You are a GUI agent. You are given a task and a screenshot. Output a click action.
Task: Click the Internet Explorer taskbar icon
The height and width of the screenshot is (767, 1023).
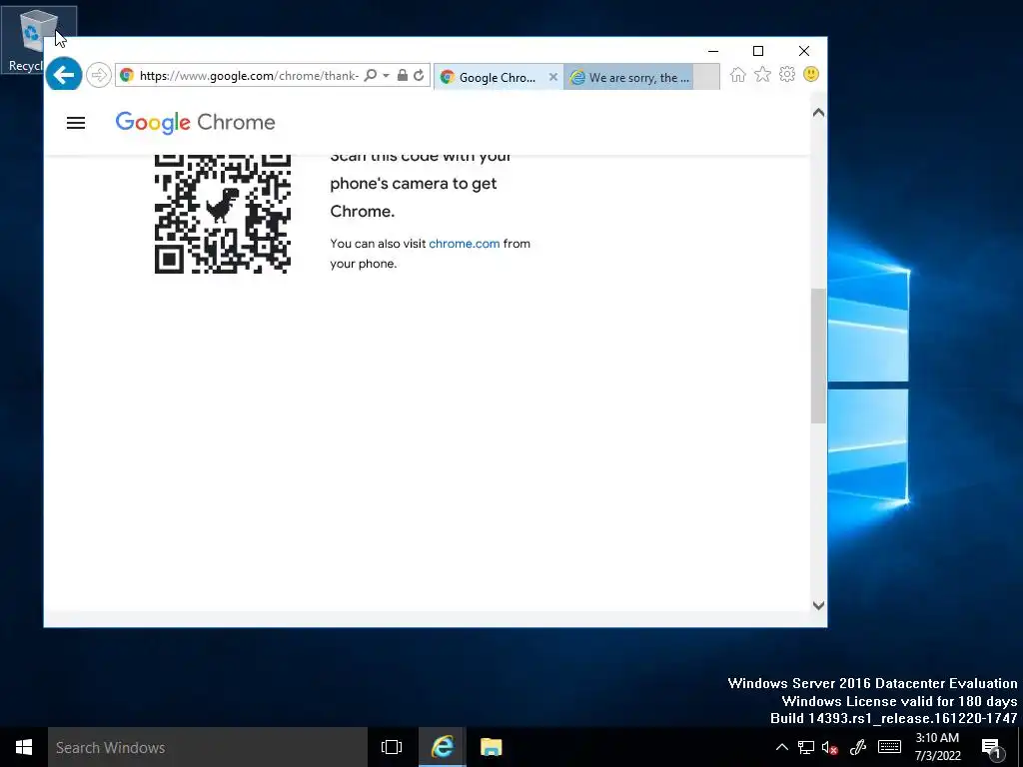click(x=443, y=747)
